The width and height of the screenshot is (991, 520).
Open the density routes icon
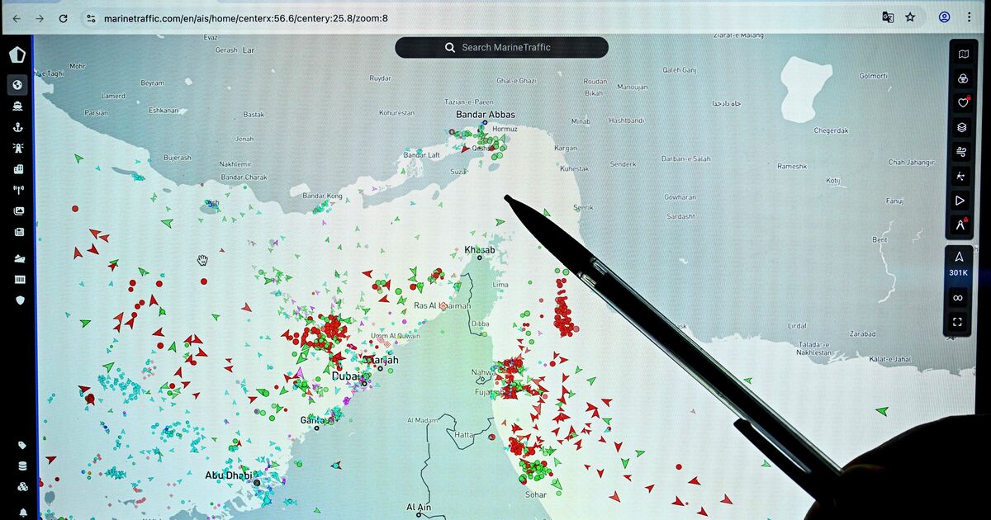coord(960,176)
